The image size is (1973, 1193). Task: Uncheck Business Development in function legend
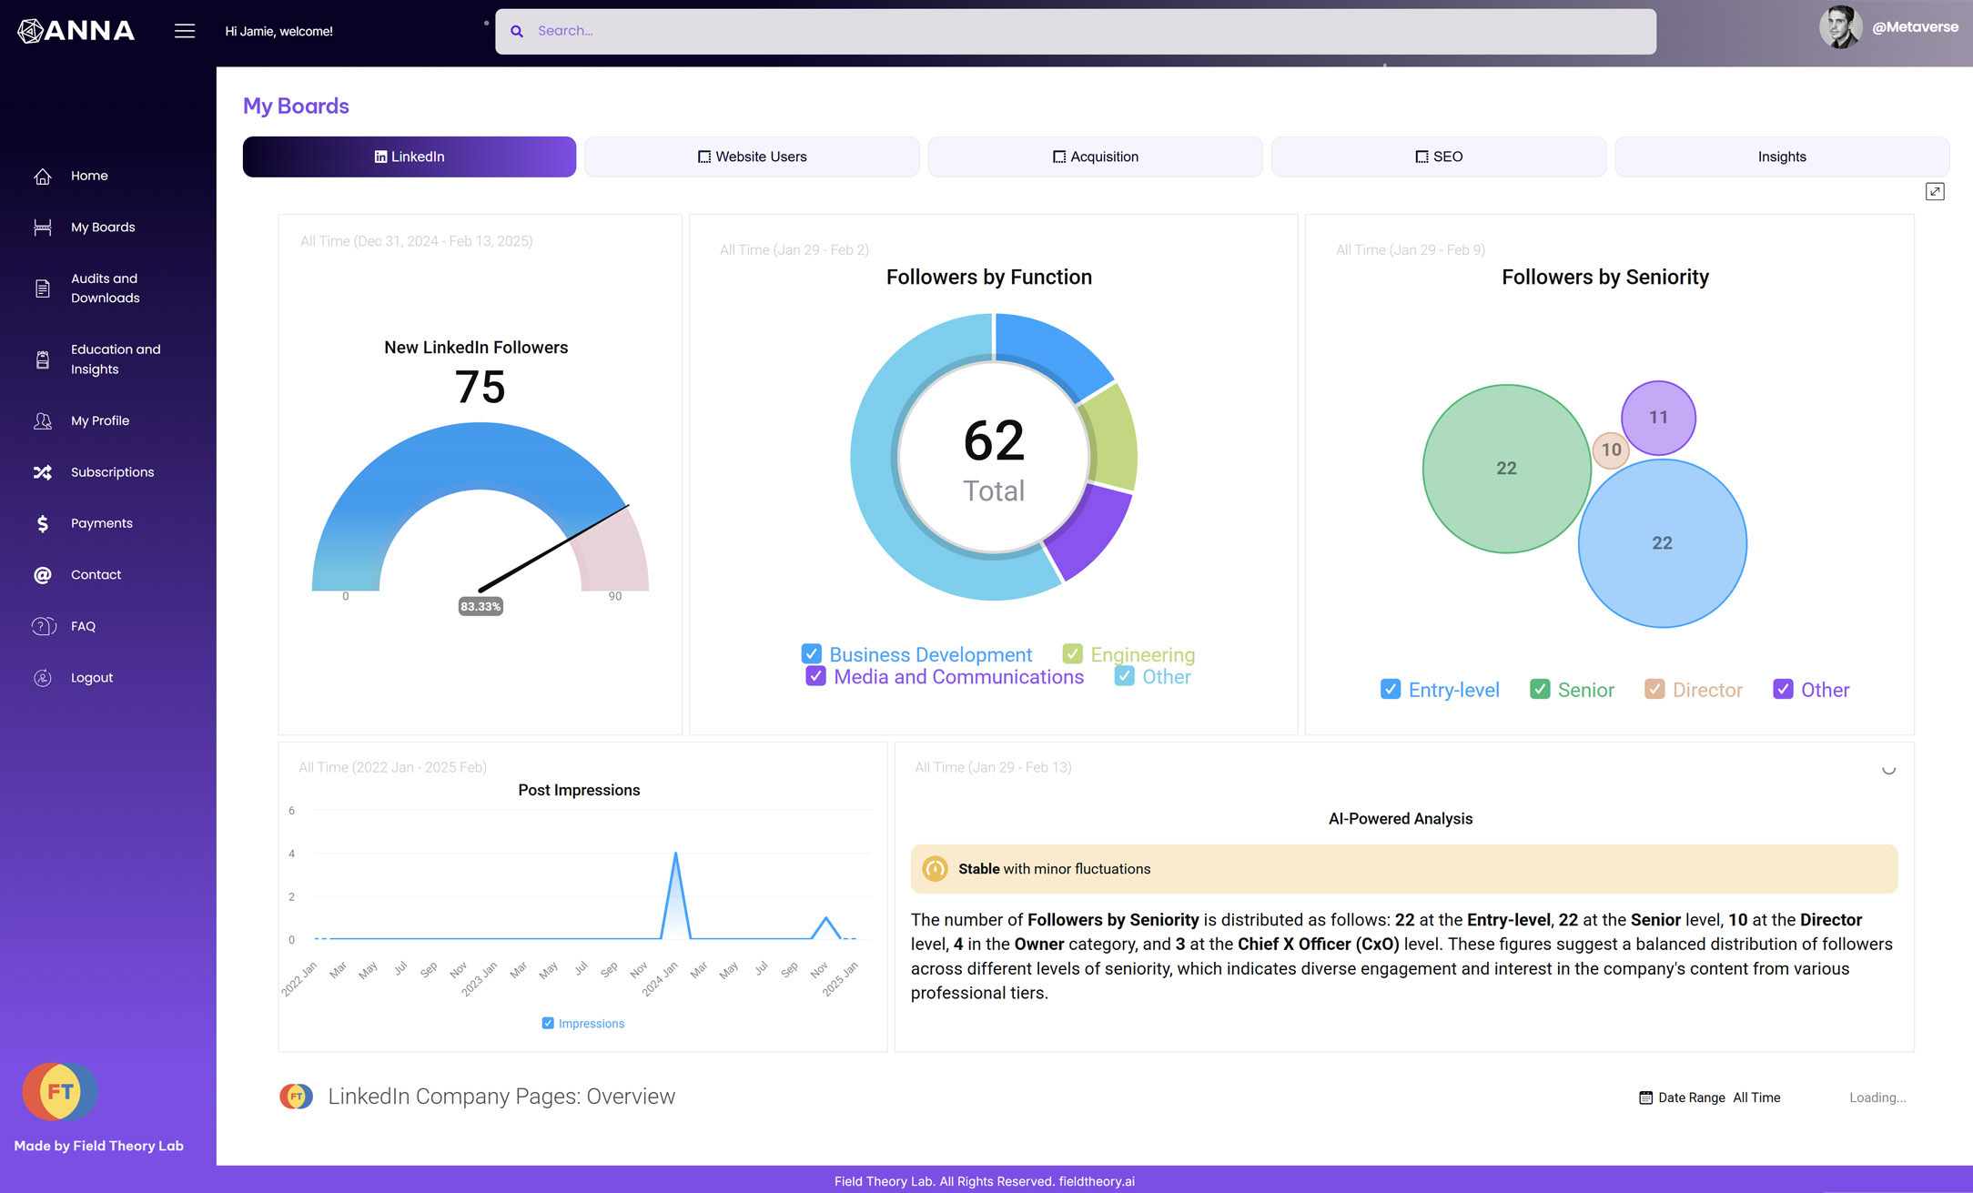pyautogui.click(x=812, y=654)
